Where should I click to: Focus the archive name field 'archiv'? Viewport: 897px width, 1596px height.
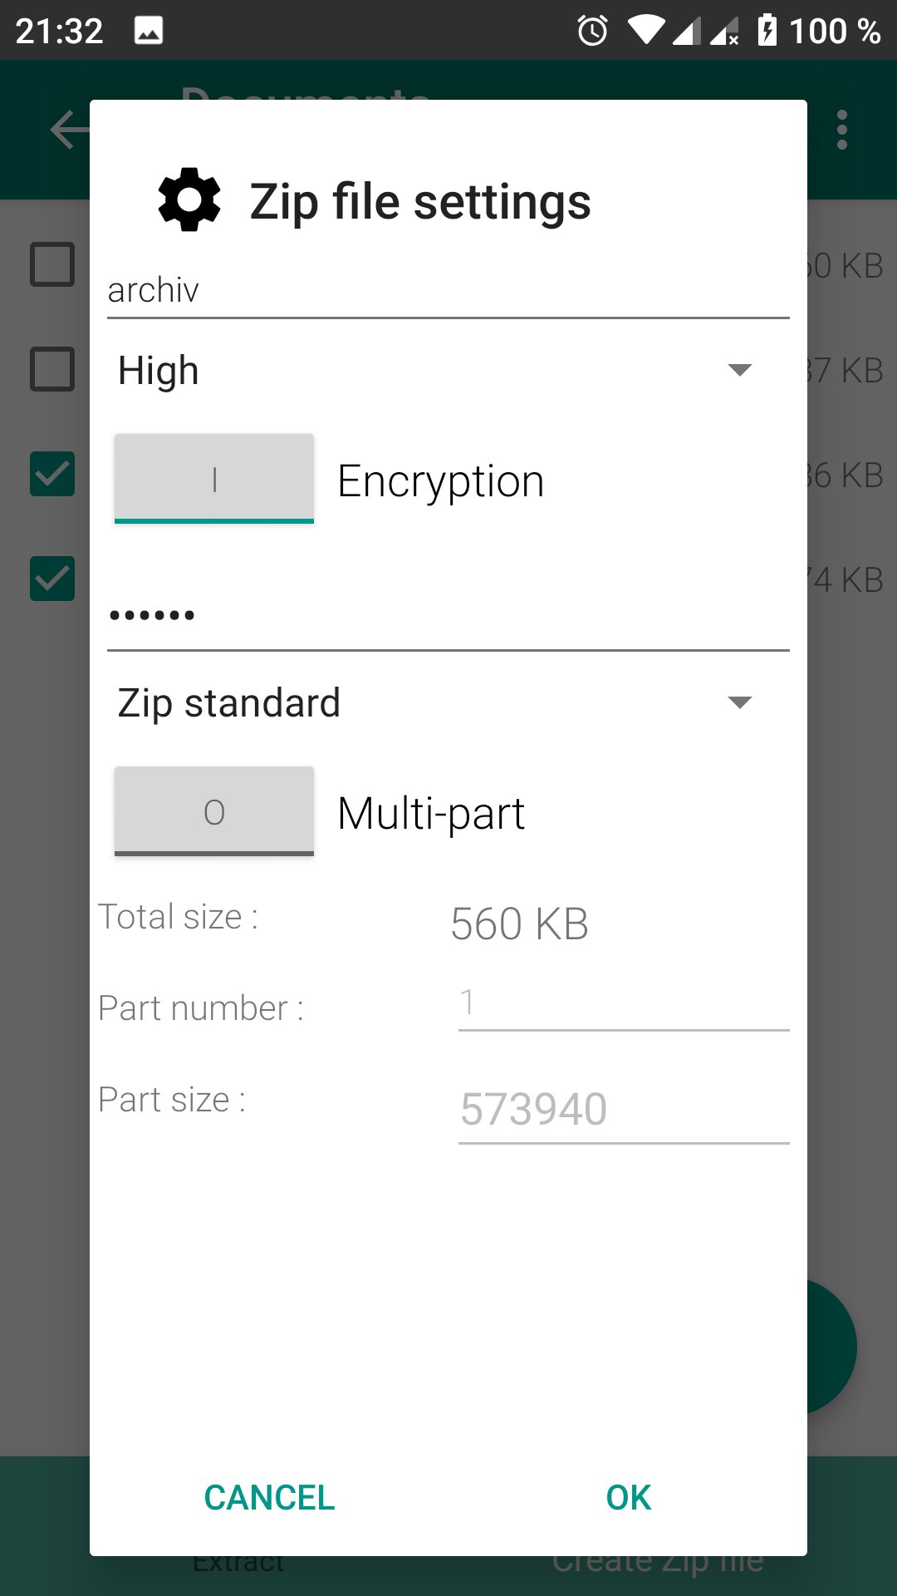(x=448, y=291)
